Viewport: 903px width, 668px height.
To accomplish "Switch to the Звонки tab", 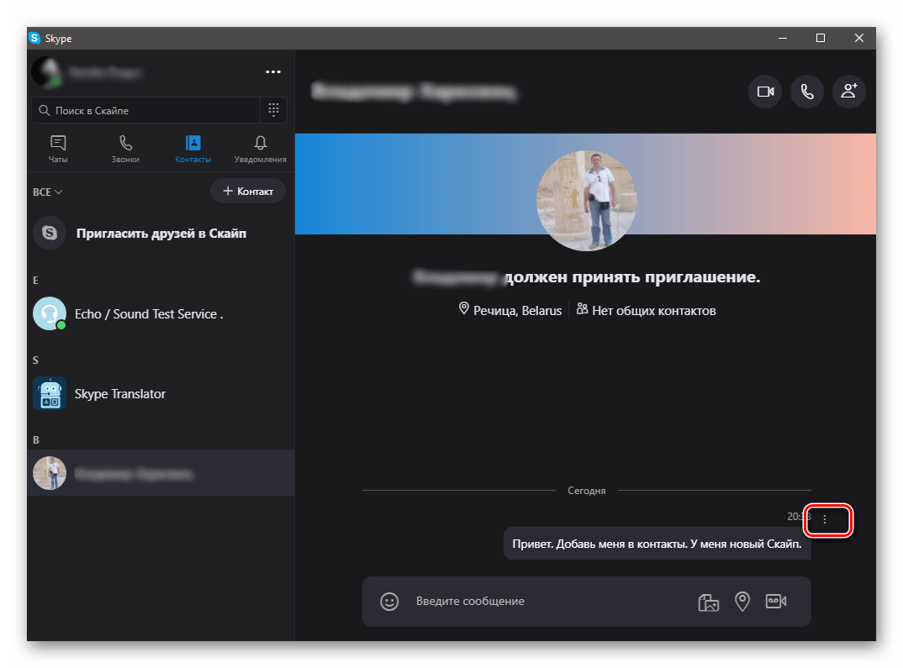I will 125,149.
